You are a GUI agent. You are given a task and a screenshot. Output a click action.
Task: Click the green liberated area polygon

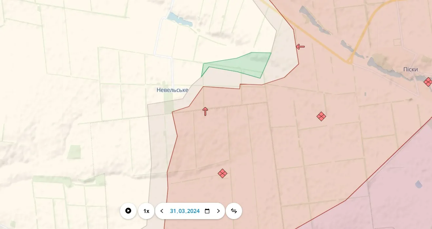pyautogui.click(x=249, y=63)
